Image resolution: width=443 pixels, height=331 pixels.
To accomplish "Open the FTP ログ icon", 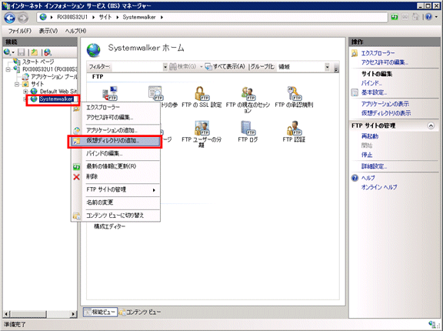I will pos(248,128).
